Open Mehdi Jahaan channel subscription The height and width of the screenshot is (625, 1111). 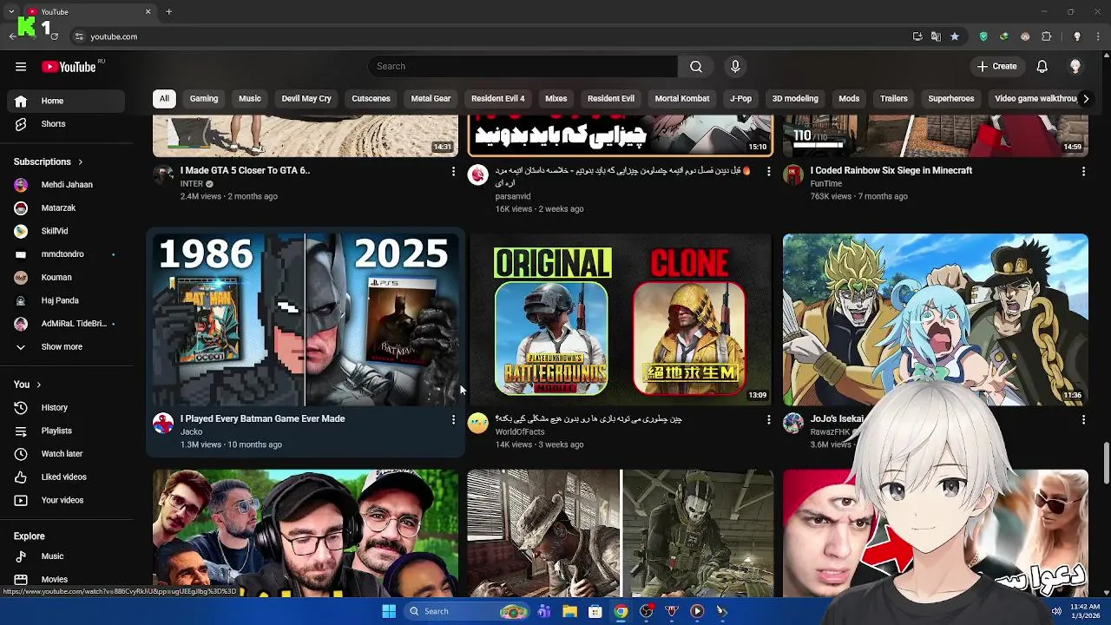[x=66, y=185]
